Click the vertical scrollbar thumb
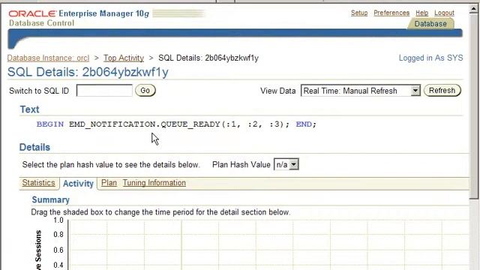This screenshot has height=270, width=480. pyautogui.click(x=473, y=106)
